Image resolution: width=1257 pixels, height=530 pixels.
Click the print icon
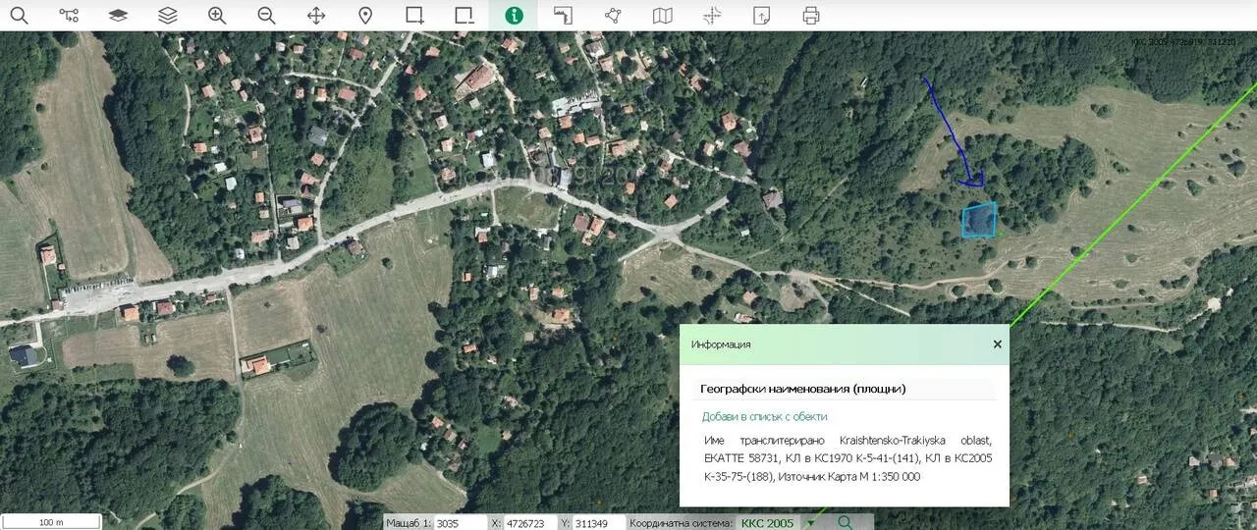point(811,16)
